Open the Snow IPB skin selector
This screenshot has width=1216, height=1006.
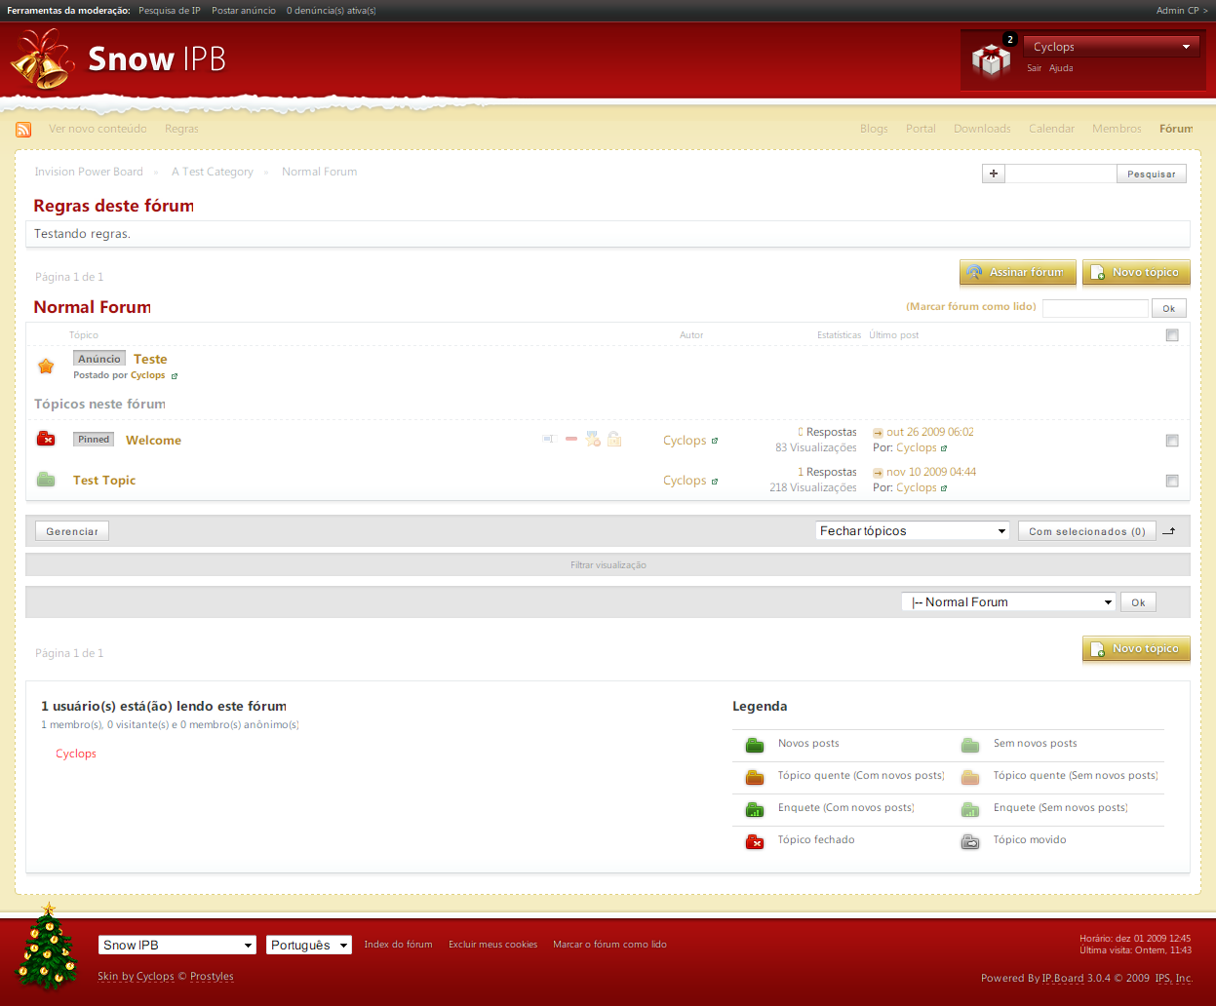[177, 946]
